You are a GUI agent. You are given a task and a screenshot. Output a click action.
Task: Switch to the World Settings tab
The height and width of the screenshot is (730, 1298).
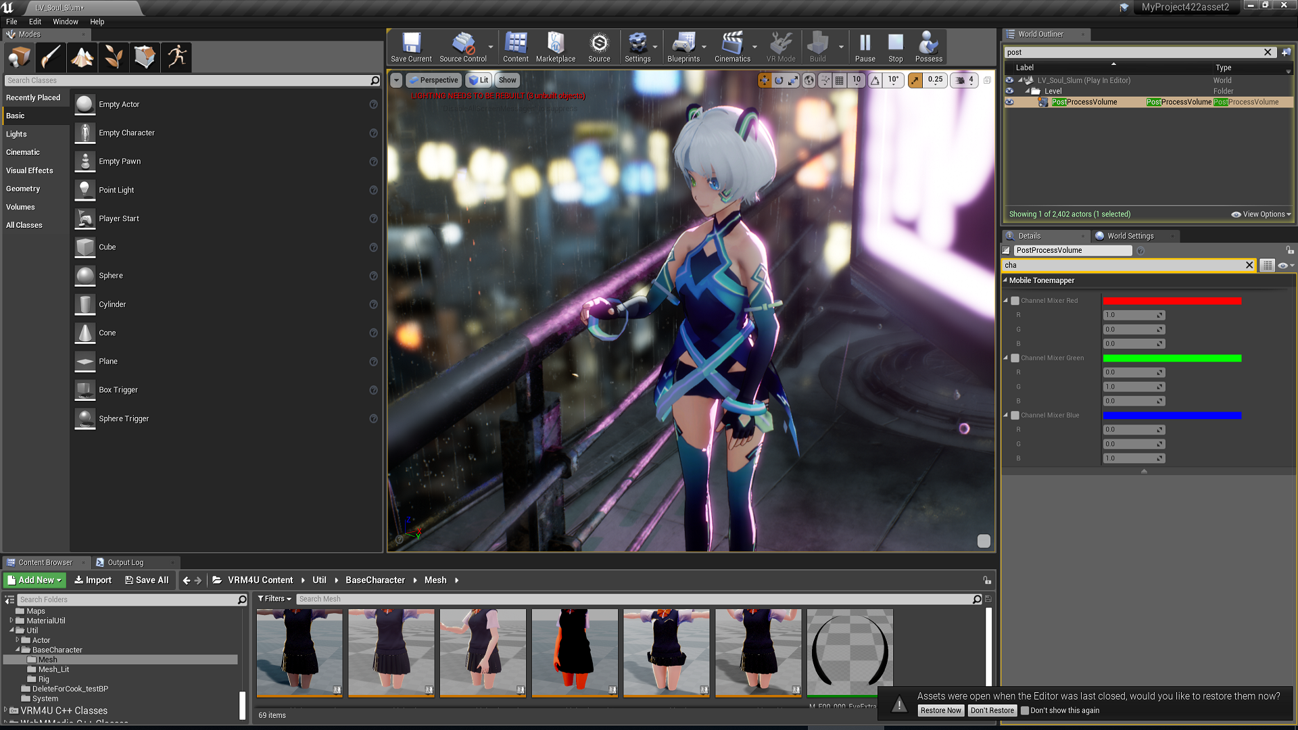point(1130,236)
